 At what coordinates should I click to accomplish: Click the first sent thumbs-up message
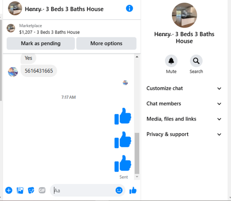point(123,116)
